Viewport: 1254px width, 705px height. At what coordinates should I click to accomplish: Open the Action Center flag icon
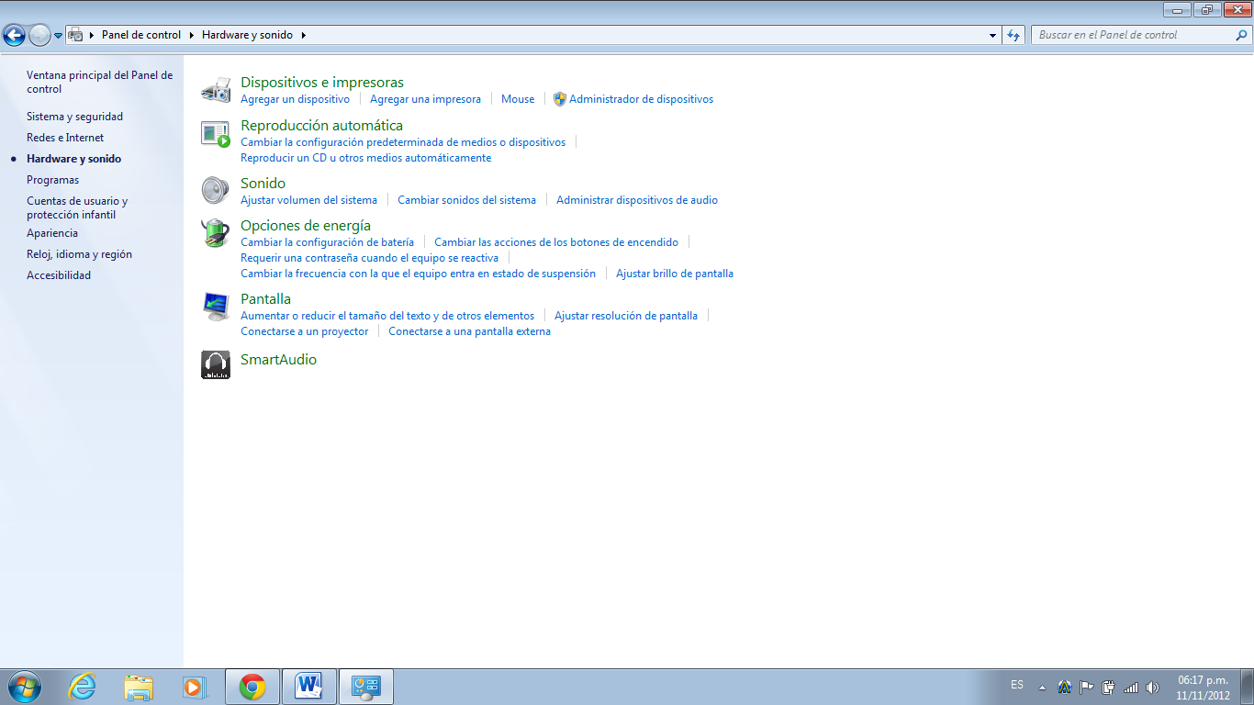[x=1088, y=686]
